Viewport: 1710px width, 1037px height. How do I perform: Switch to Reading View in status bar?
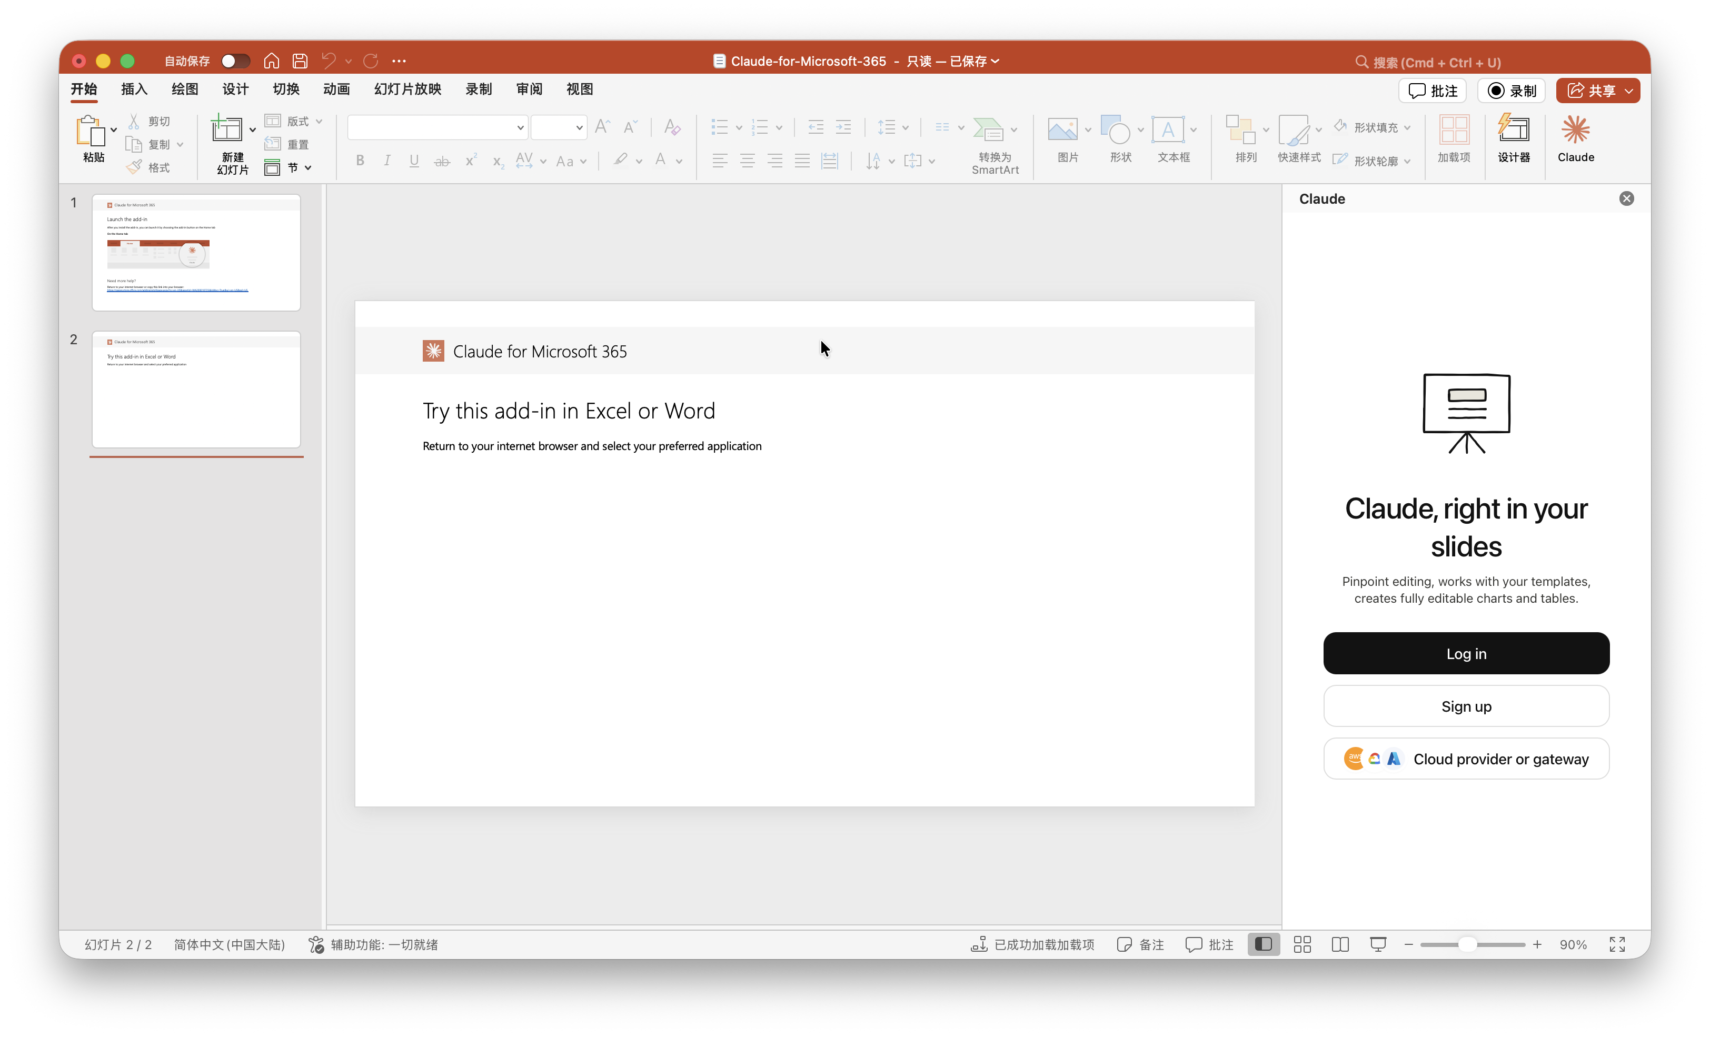[x=1340, y=944]
